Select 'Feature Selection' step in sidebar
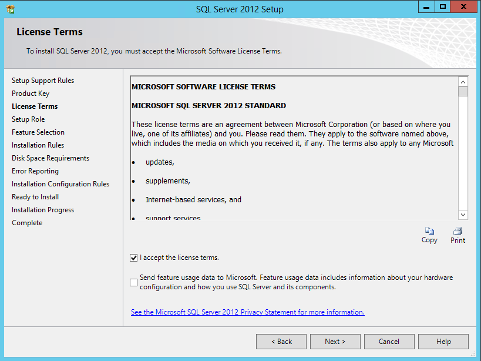481x361 pixels. (x=38, y=132)
